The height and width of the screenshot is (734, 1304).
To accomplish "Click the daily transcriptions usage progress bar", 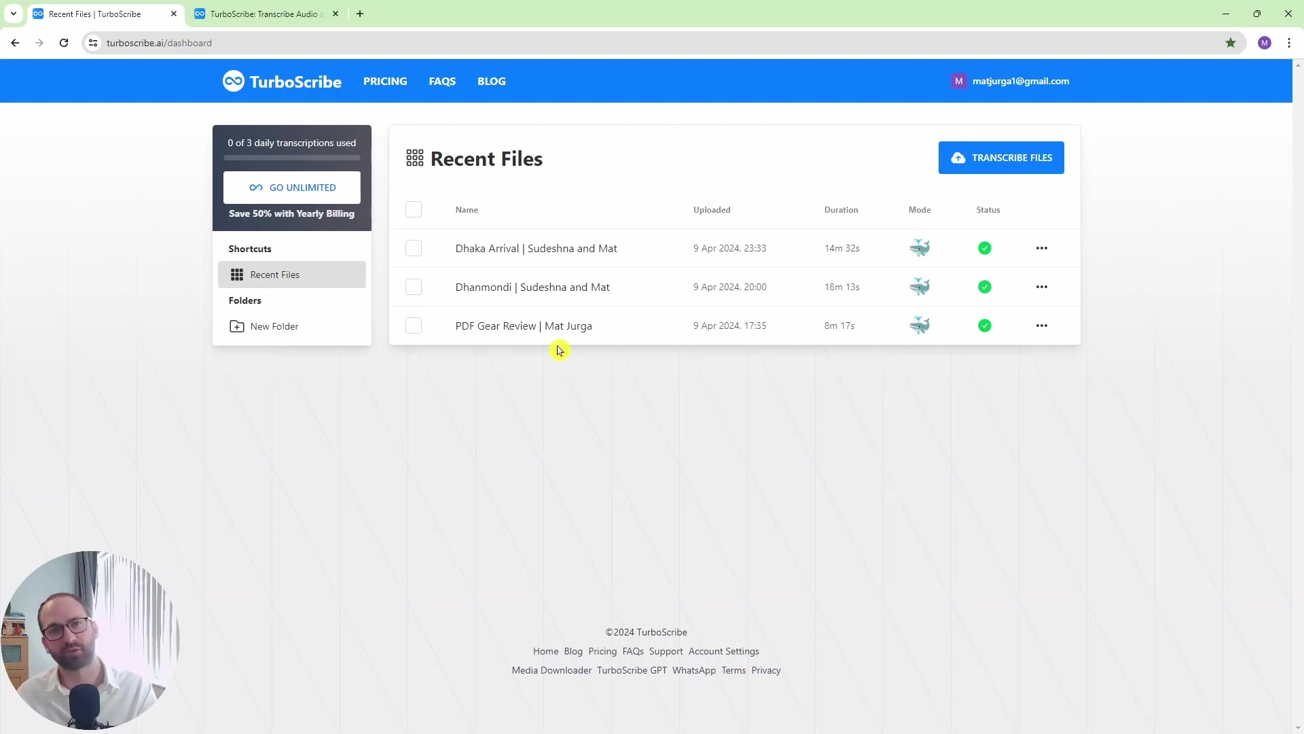I will coord(292,158).
